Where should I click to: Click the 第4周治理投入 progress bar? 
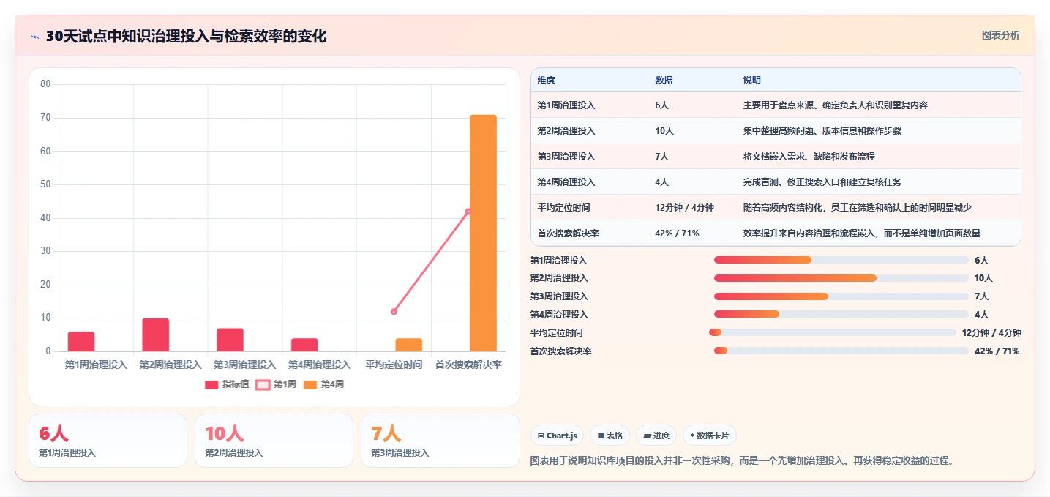coord(841,315)
